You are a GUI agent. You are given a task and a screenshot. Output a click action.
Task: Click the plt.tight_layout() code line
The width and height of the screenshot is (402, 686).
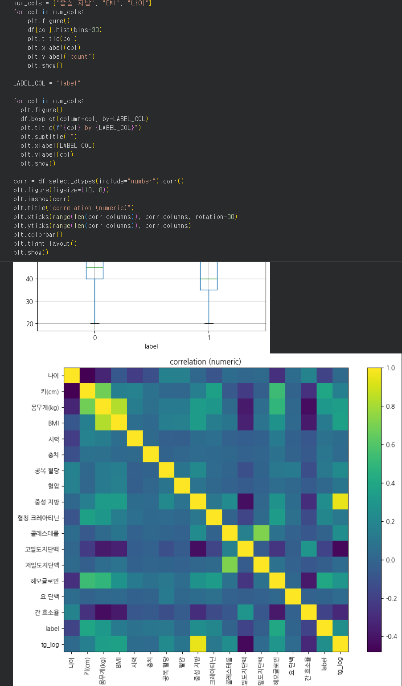click(45, 244)
